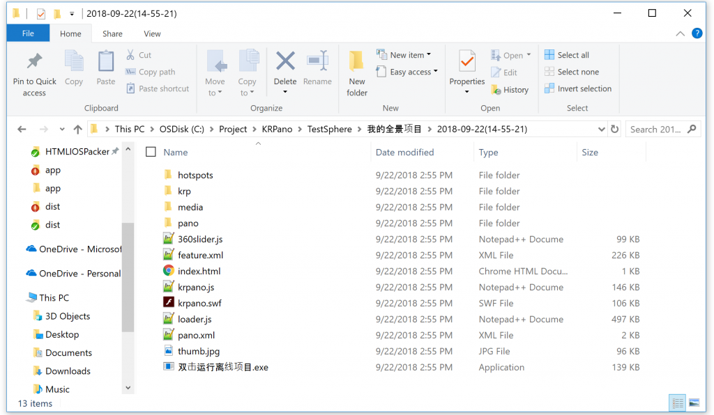
Task: Select This PC in navigation pane
Action: coord(48,298)
